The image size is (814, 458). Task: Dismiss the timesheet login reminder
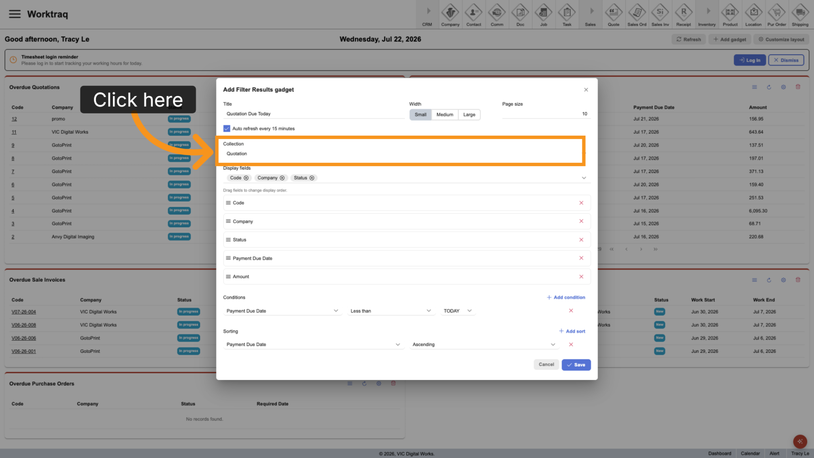(786, 60)
